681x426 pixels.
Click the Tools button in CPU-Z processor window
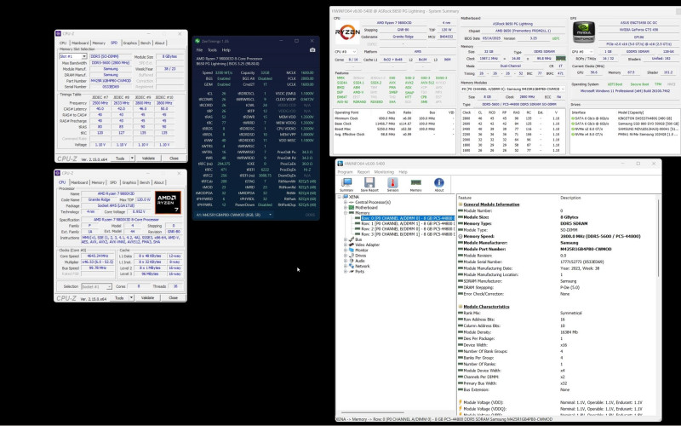(x=119, y=297)
